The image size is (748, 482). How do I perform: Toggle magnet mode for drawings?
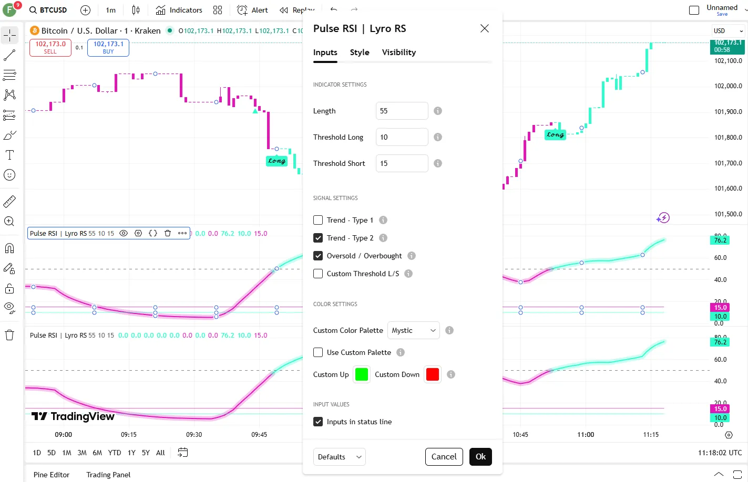coord(9,248)
